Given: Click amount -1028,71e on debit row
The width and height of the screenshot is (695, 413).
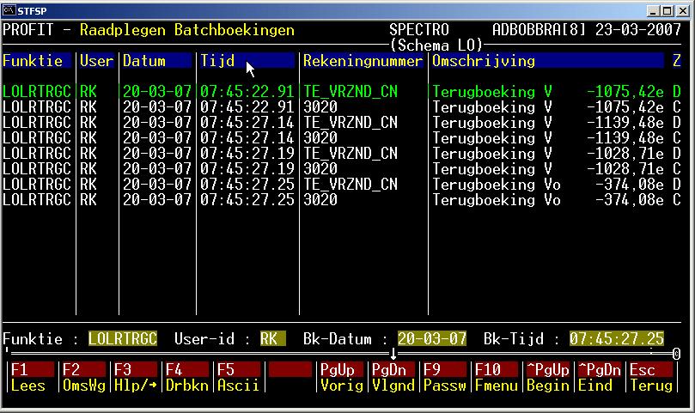Looking at the screenshot, I should [x=625, y=154].
